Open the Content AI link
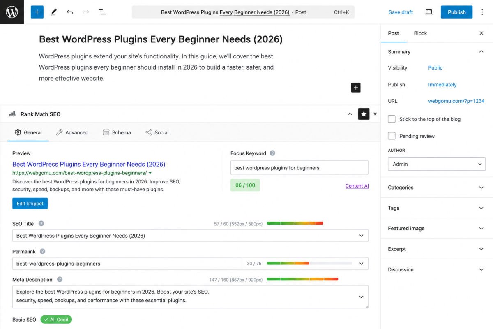The image size is (493, 329). coord(357,186)
